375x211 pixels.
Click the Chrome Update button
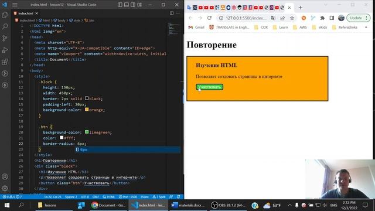(x=358, y=18)
